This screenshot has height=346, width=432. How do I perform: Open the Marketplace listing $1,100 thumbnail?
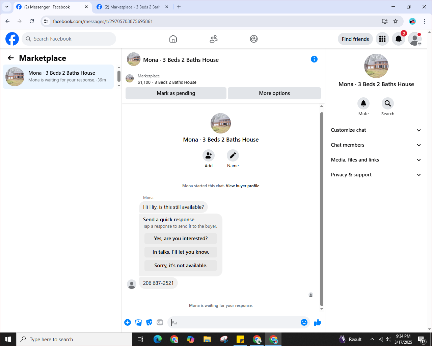coord(130,79)
